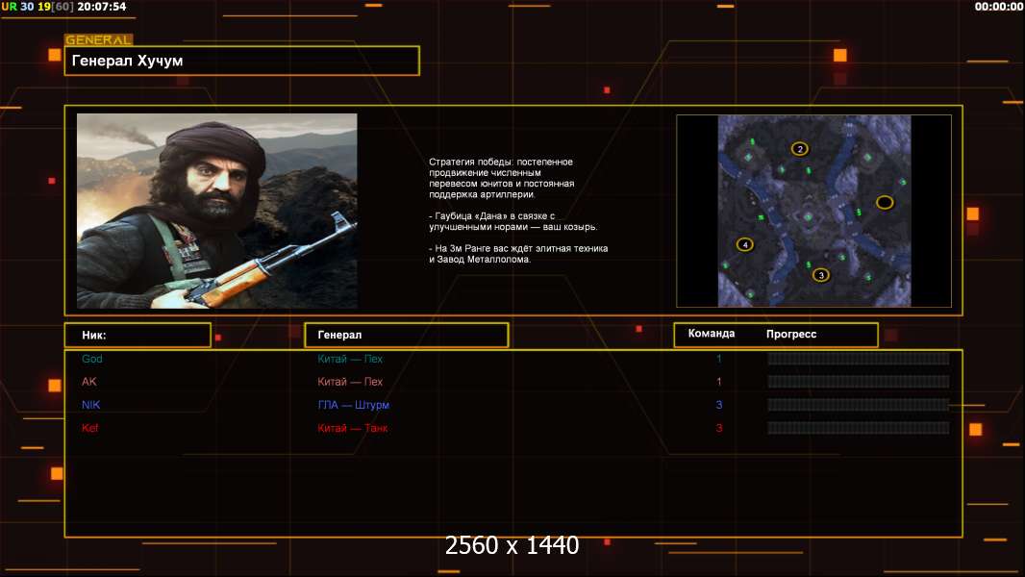Select player name "God"
This screenshot has height=577, width=1025.
[92, 359]
